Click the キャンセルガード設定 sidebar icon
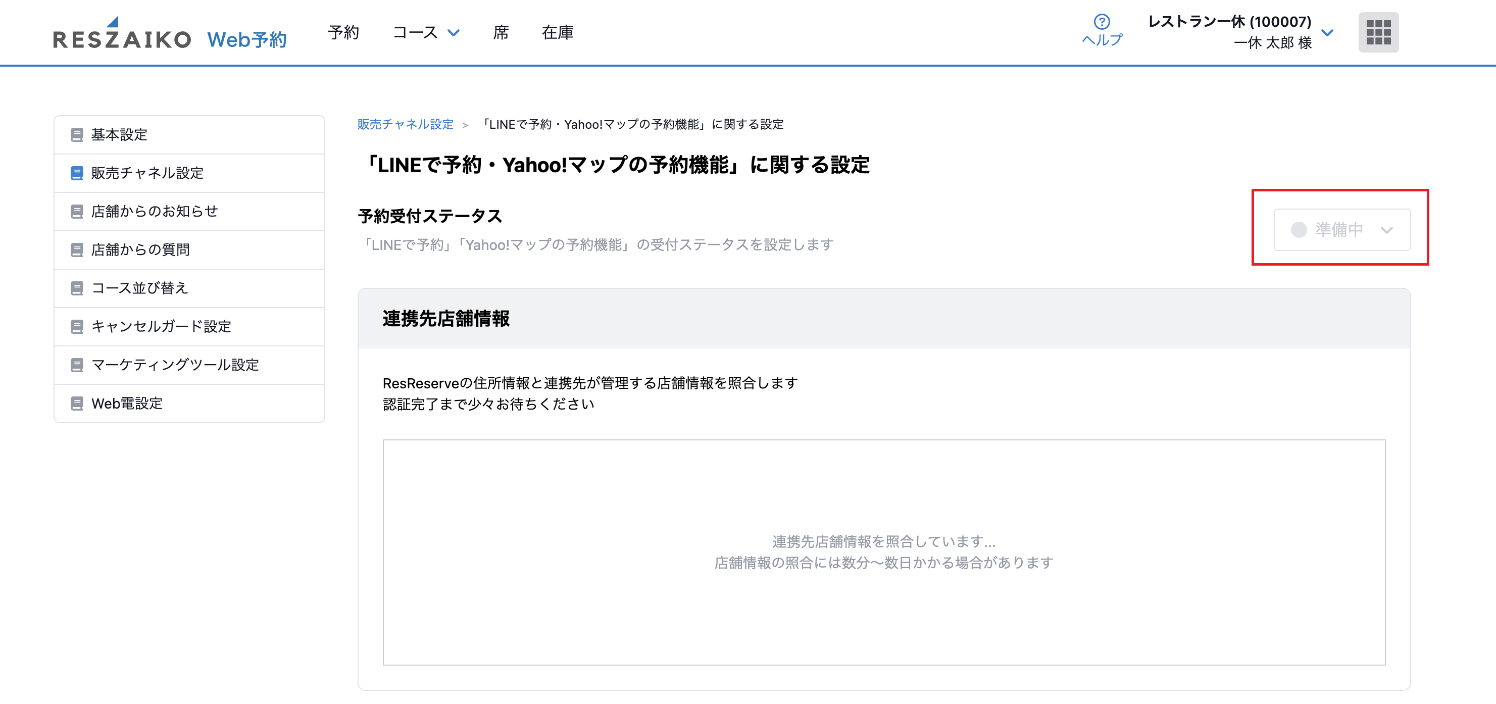This screenshot has width=1496, height=704. 77,326
